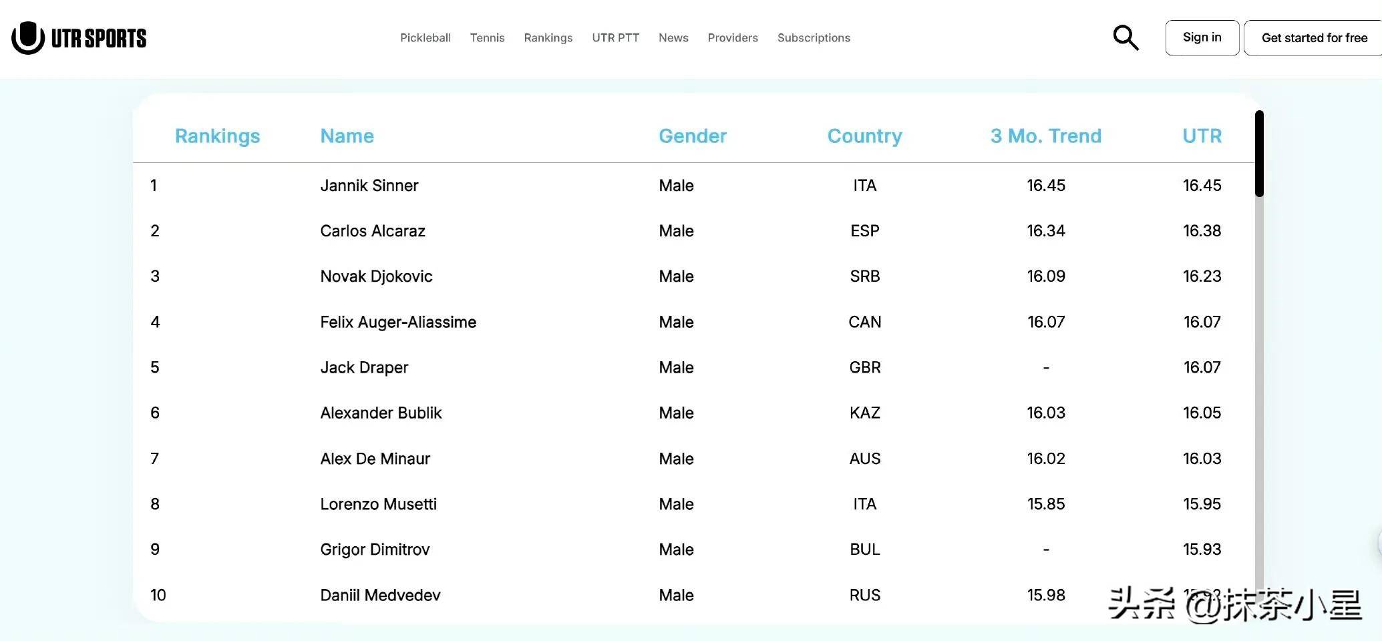Open the search magnifier icon
Image resolution: width=1382 pixels, height=641 pixels.
(1125, 38)
